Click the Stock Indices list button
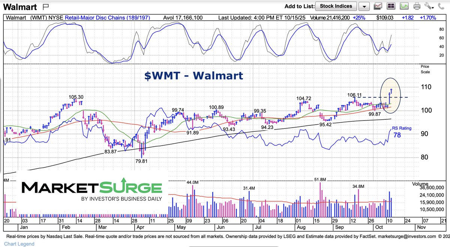Viewport: 450px width, 247px height. (x=336, y=6)
